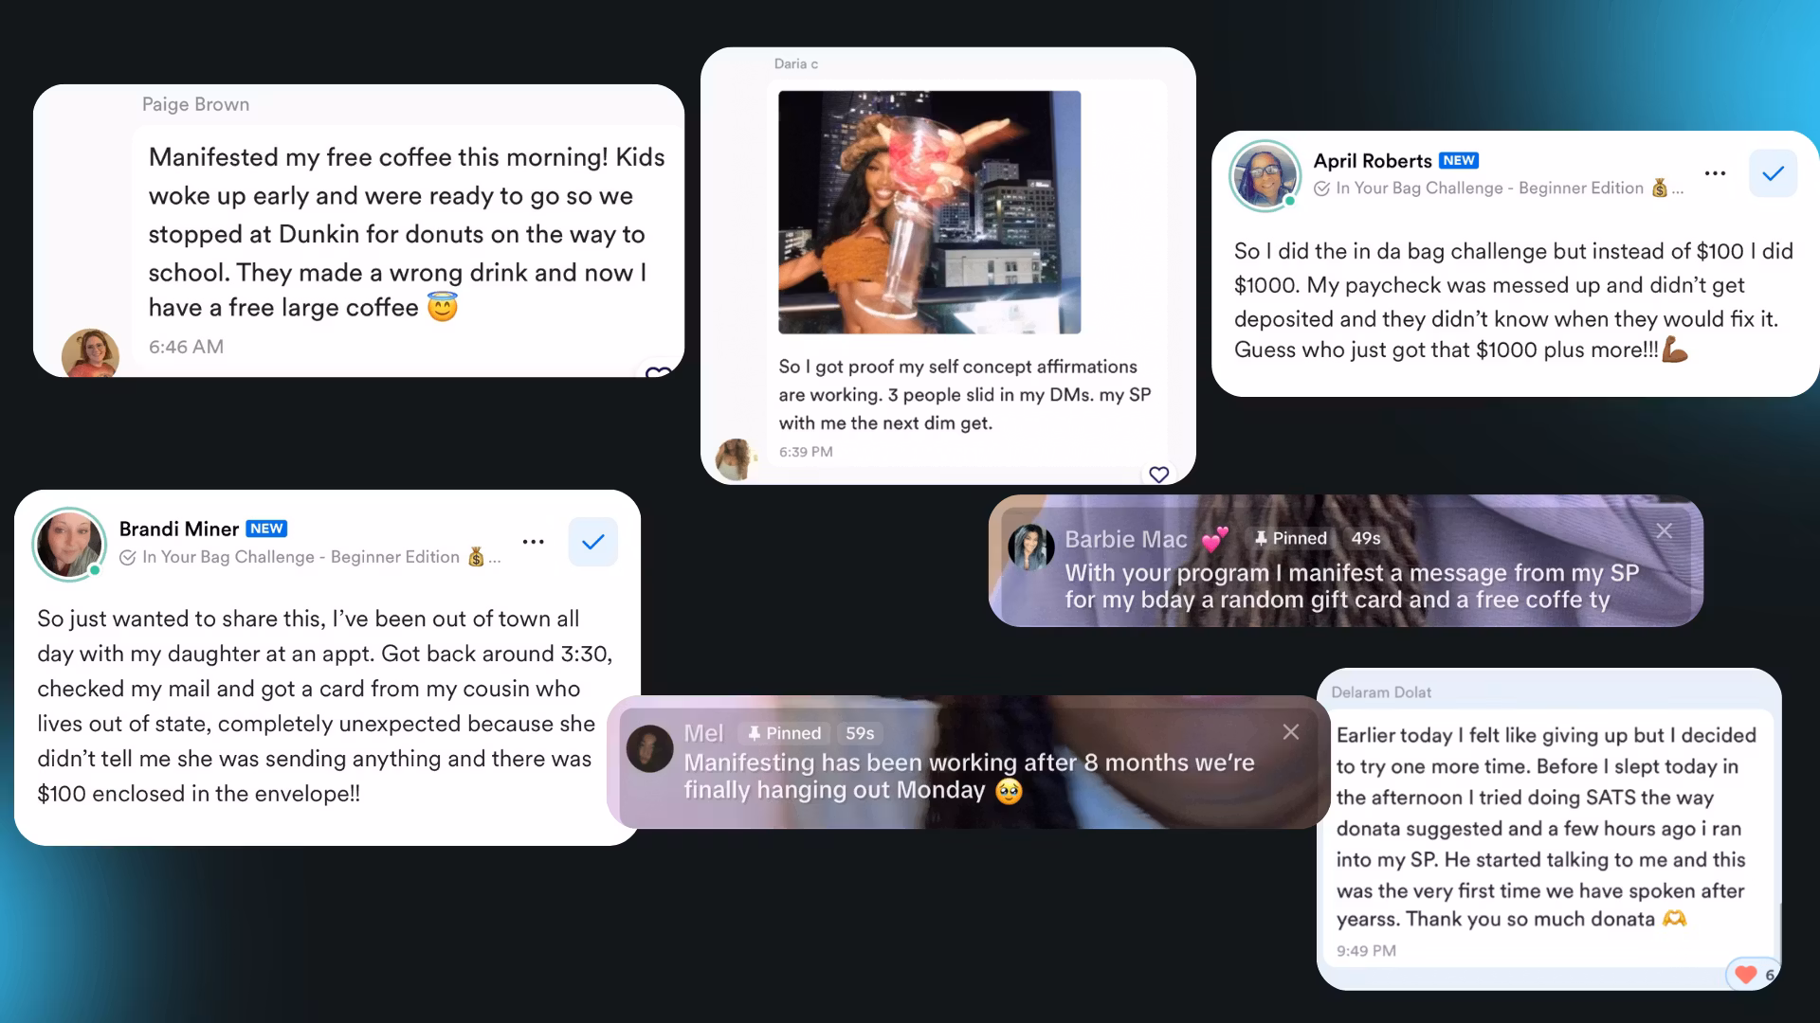Click the April Roberts name label
1820x1023 pixels.
coord(1372,161)
